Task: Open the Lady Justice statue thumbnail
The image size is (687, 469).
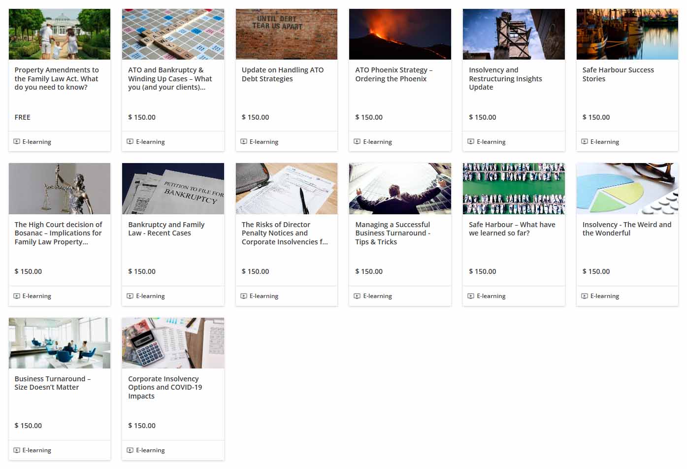Action: [60, 189]
